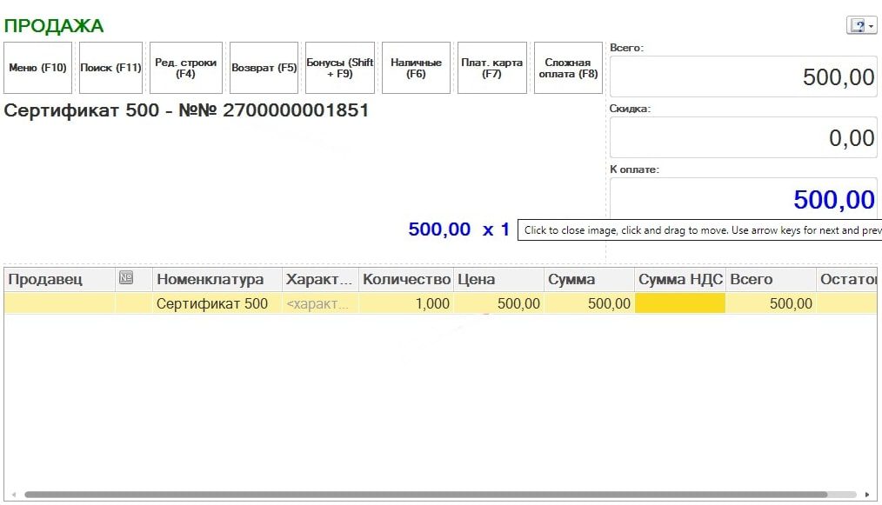The height and width of the screenshot is (505, 882).
Task: Select Ред. строки (F4) to edit row
Action: pos(185,68)
